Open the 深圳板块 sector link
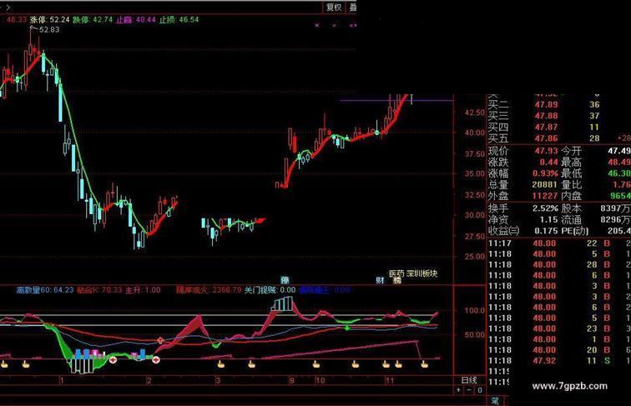631x406 pixels. coord(422,273)
